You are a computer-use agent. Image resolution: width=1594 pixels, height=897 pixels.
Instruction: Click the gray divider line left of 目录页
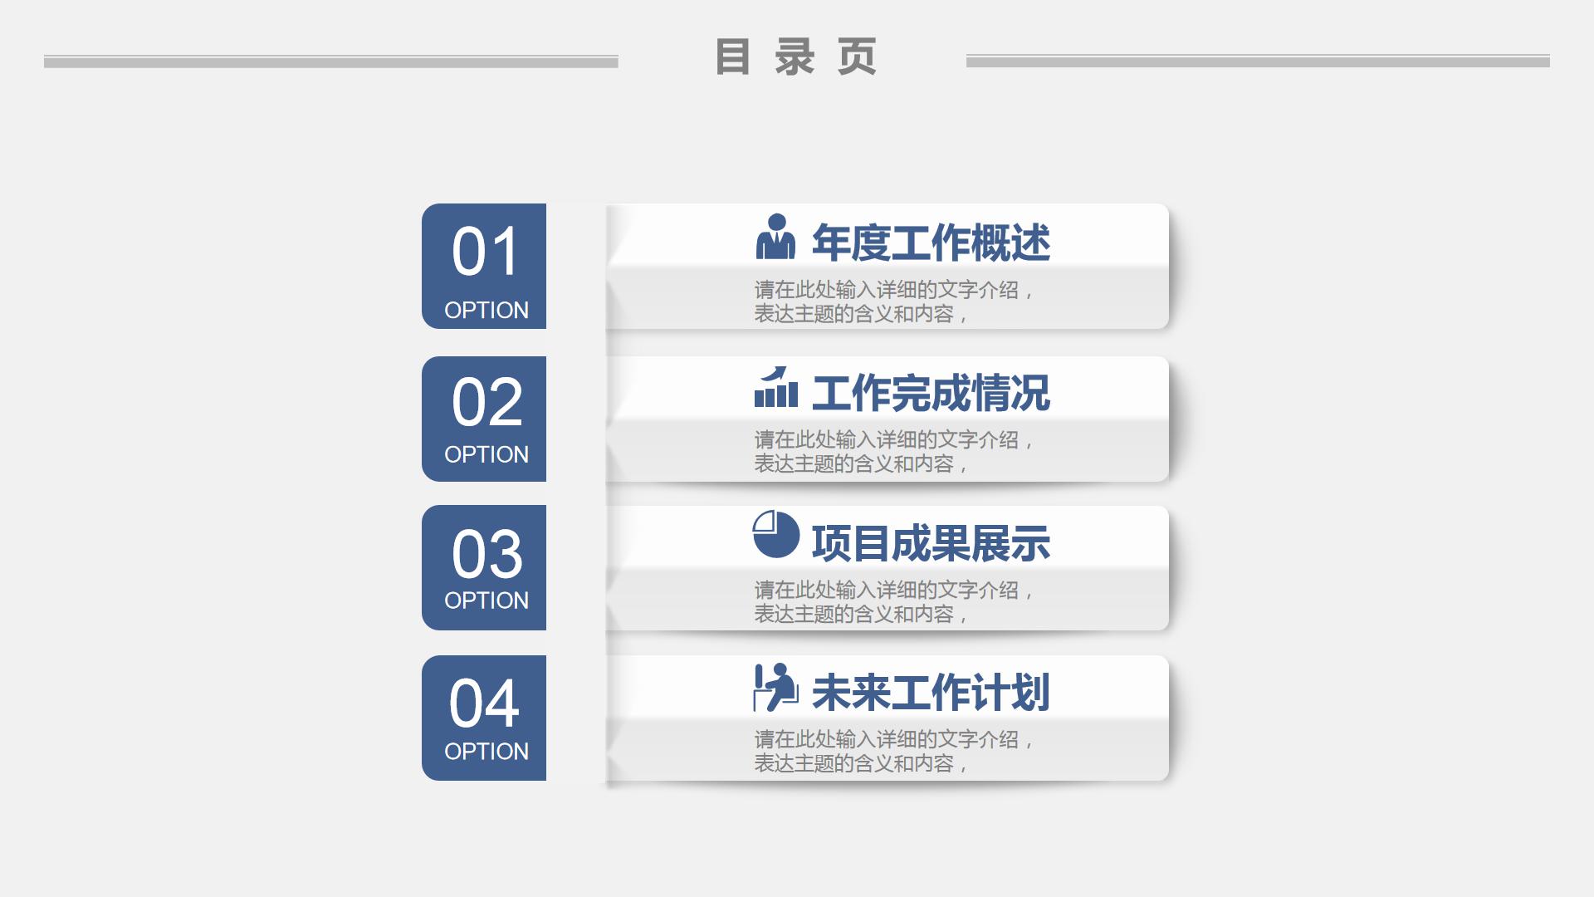click(x=332, y=58)
